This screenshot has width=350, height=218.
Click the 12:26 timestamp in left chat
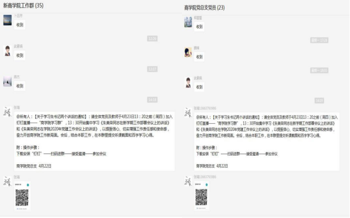(152, 38)
